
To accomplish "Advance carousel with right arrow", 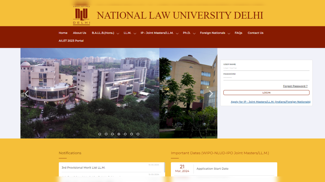I will pyautogui.click(x=211, y=93).
